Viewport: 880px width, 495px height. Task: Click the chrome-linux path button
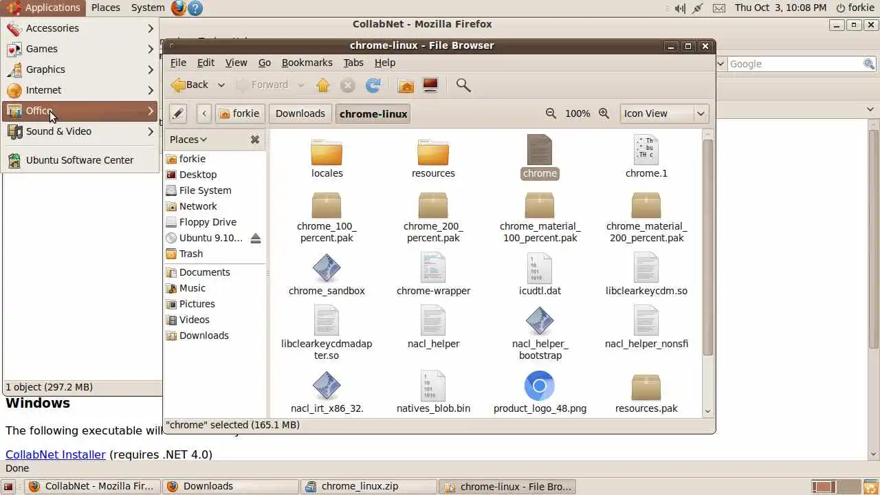click(x=373, y=113)
